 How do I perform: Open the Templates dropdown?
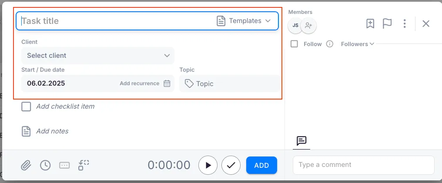[x=244, y=21]
